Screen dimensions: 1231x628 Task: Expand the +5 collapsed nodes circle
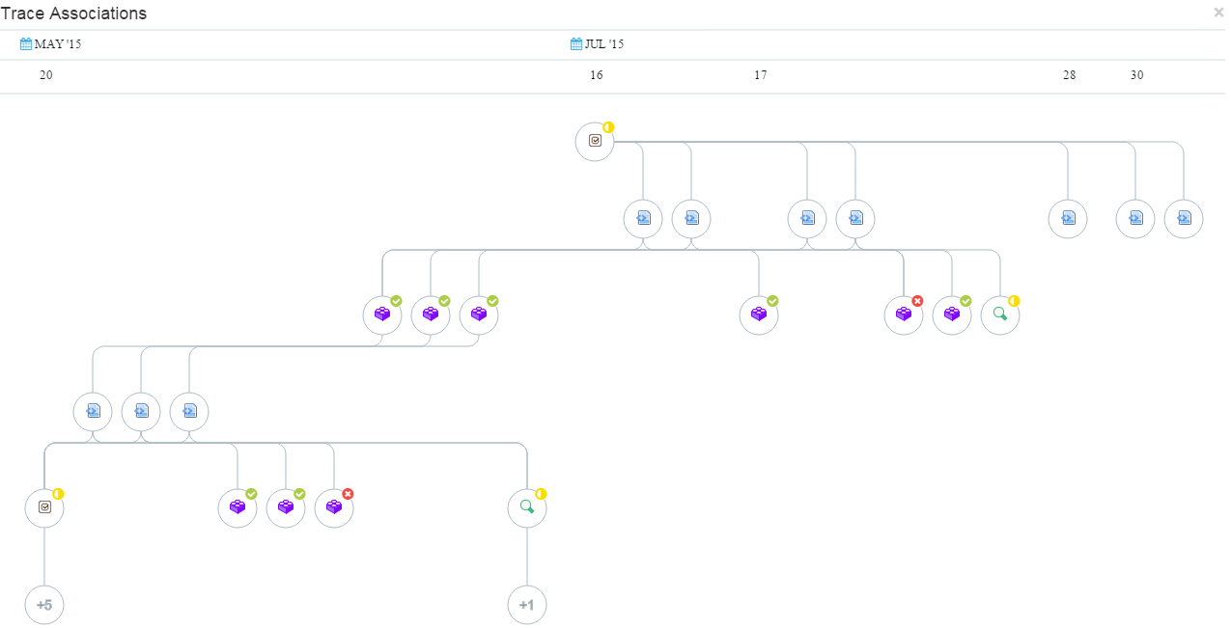[44, 605]
